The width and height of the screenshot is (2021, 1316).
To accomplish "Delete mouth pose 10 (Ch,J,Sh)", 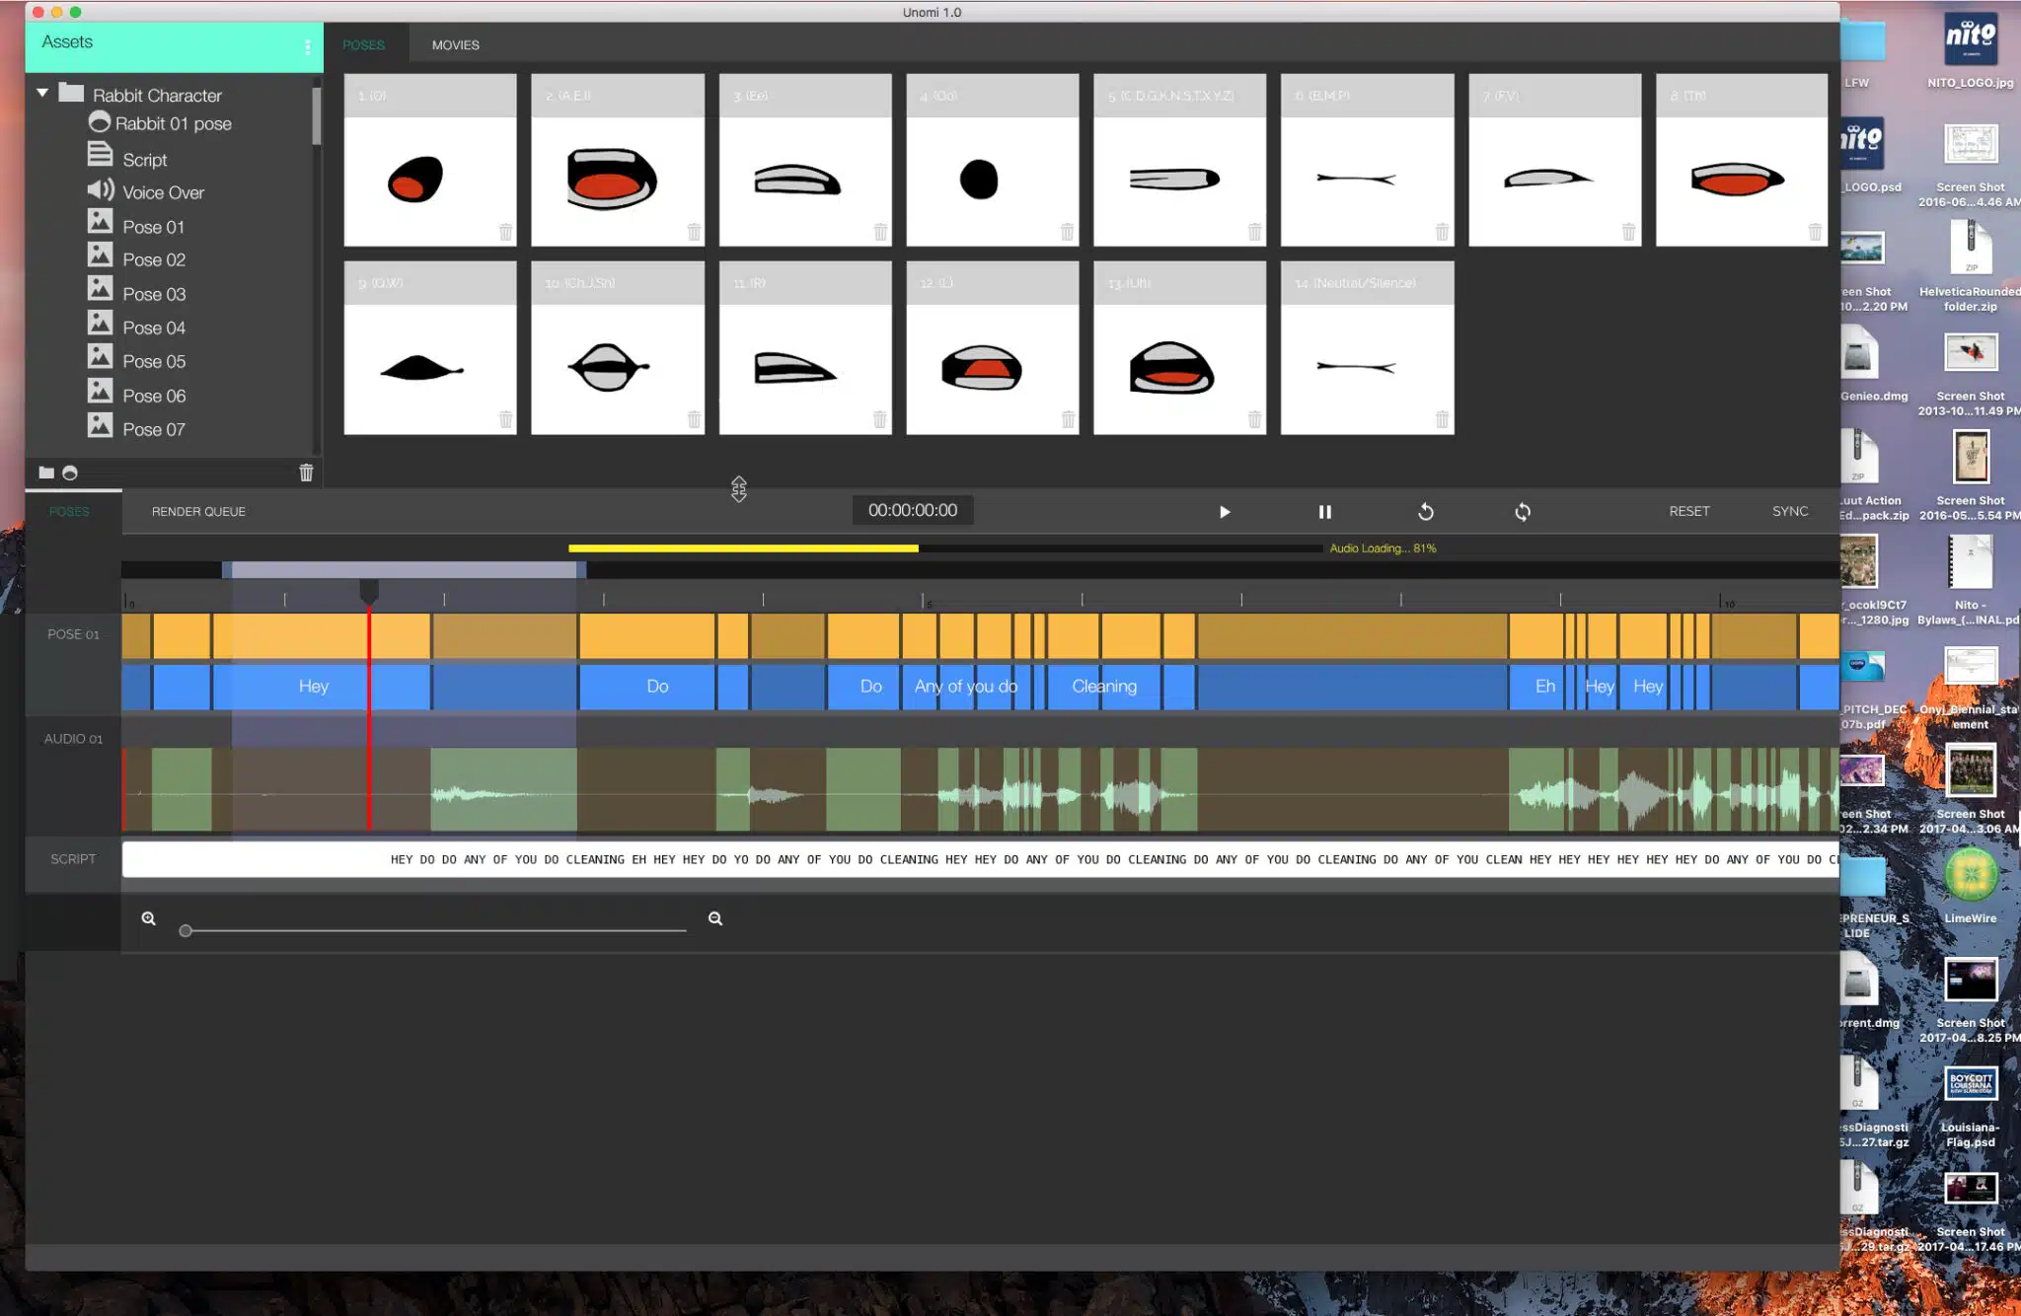I will point(694,419).
